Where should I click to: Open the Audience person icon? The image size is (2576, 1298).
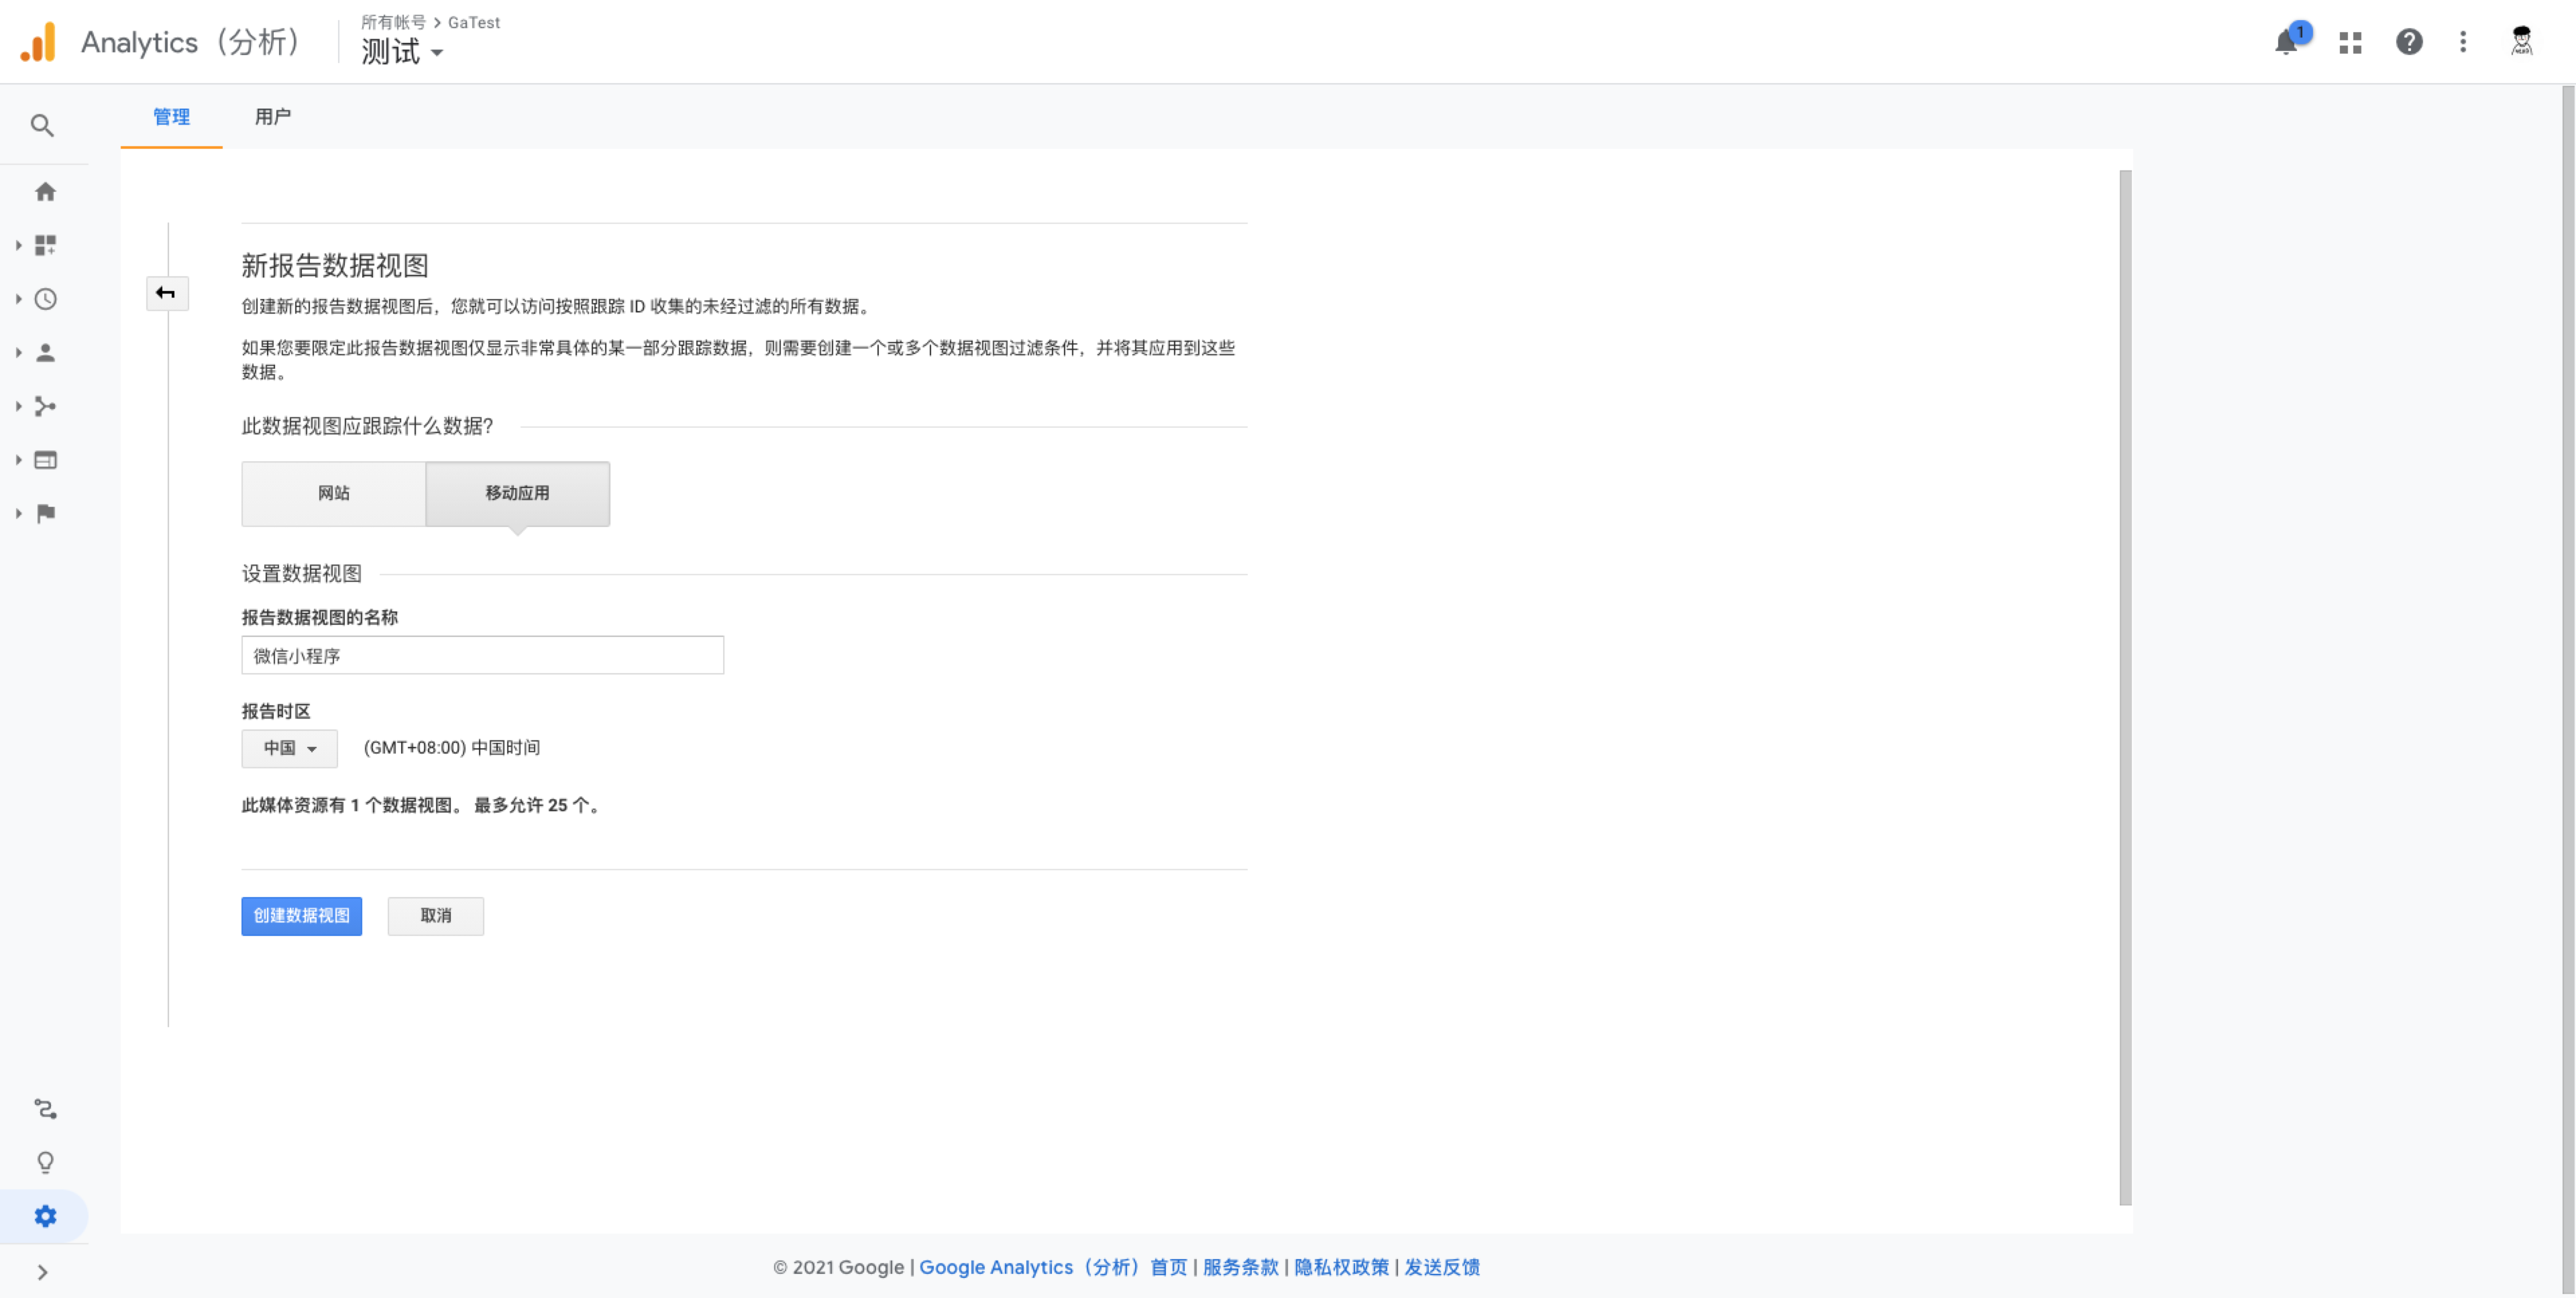[45, 353]
